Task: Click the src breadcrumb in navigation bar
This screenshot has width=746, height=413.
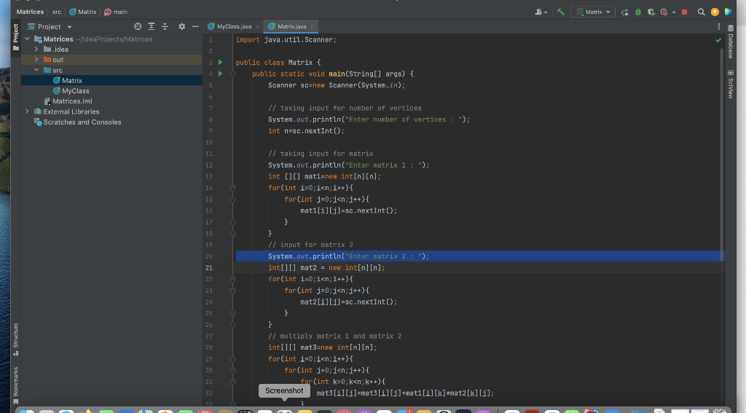Action: click(57, 12)
